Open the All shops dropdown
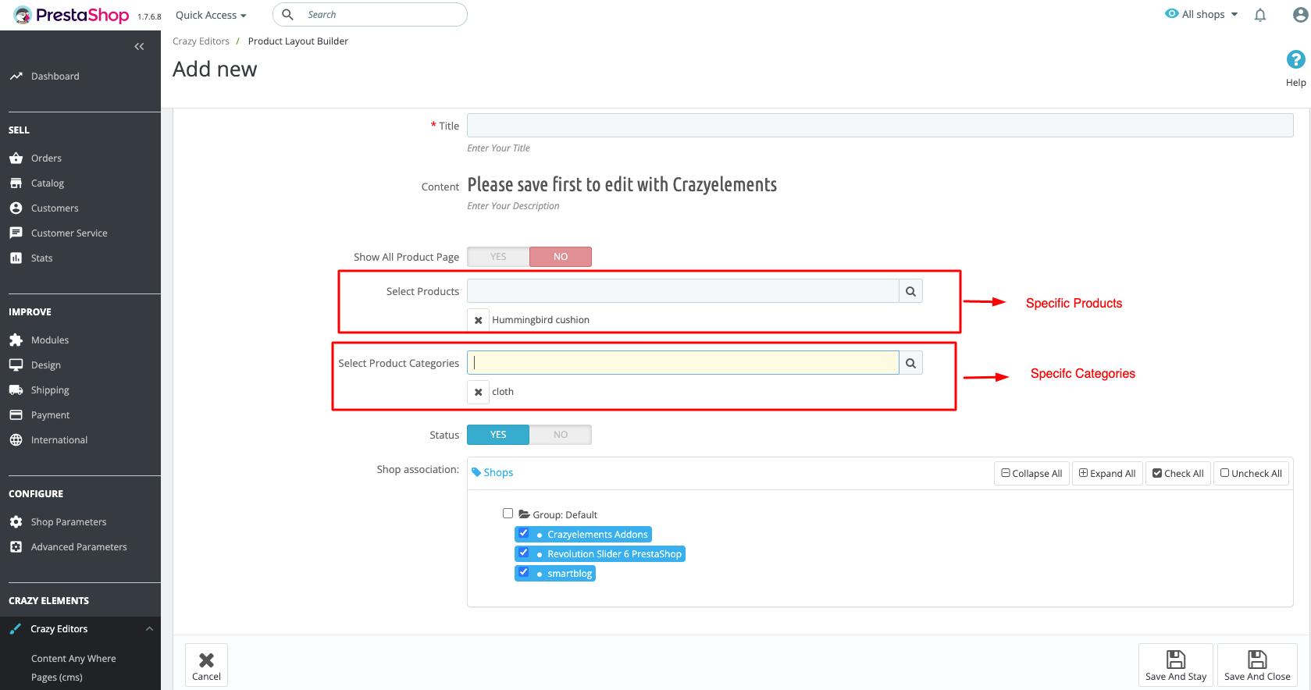 [1202, 14]
